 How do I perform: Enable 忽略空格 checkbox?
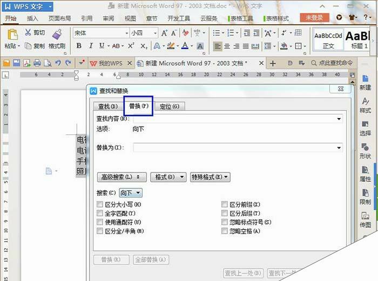pyautogui.click(x=224, y=231)
